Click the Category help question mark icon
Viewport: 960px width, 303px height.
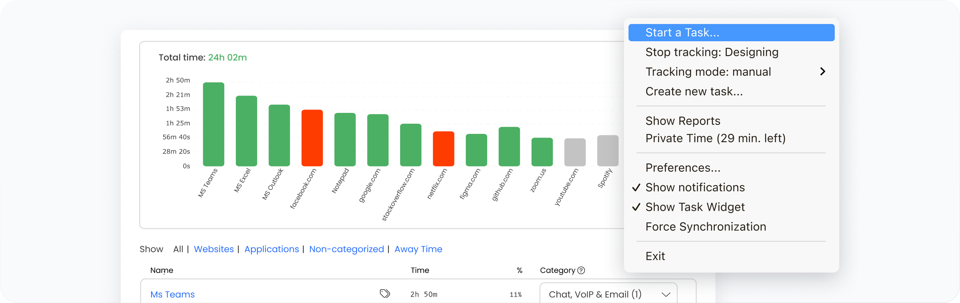tap(581, 270)
